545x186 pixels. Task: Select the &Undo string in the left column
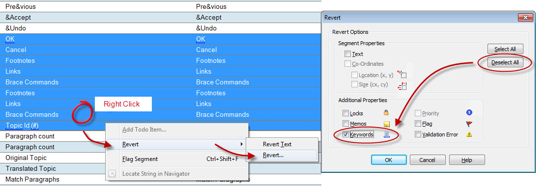[x=16, y=28]
